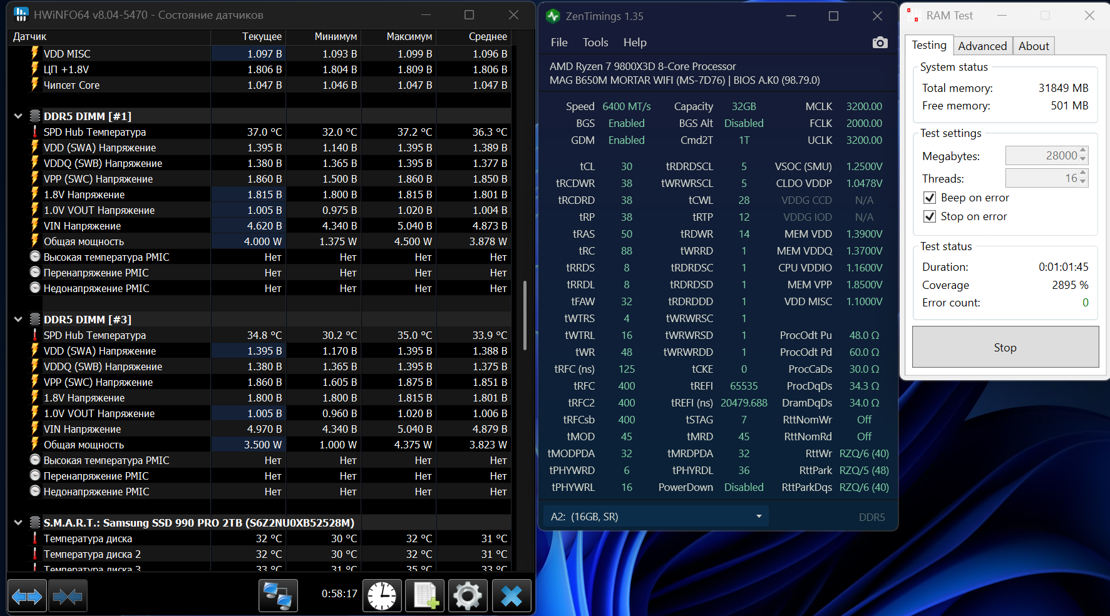Switch to the Advanced tab in RAM Test

point(982,46)
